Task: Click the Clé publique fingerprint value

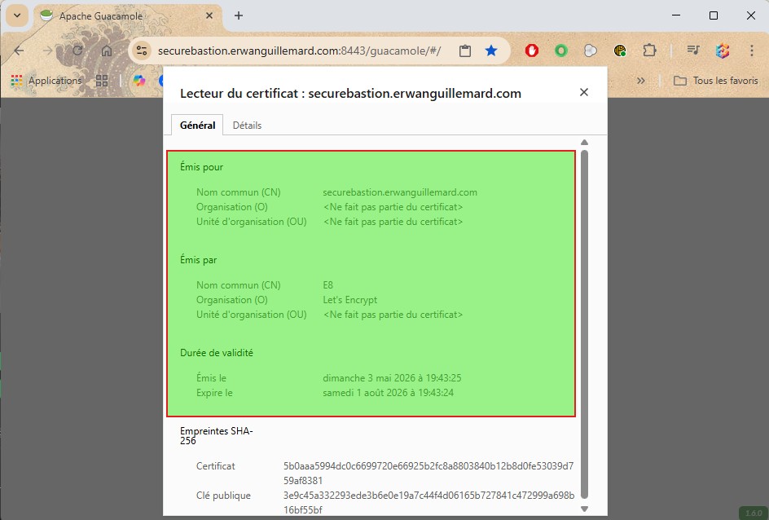Action: pyautogui.click(x=428, y=503)
